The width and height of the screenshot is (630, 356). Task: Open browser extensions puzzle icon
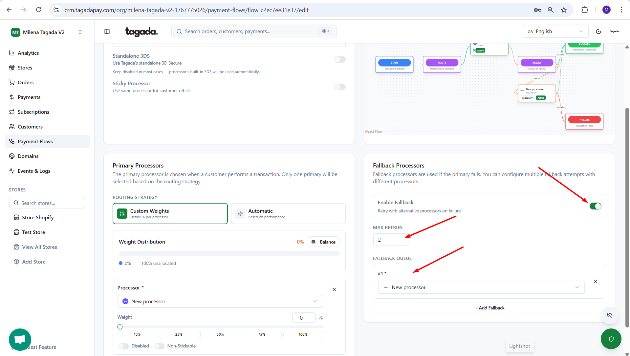pos(585,10)
